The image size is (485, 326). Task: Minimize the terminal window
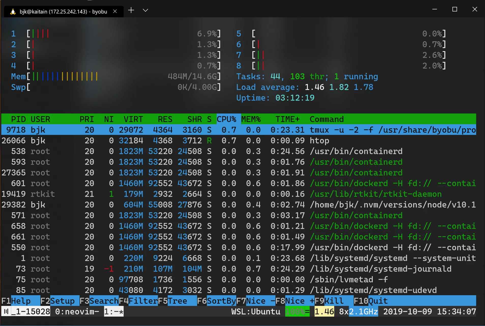coord(435,9)
